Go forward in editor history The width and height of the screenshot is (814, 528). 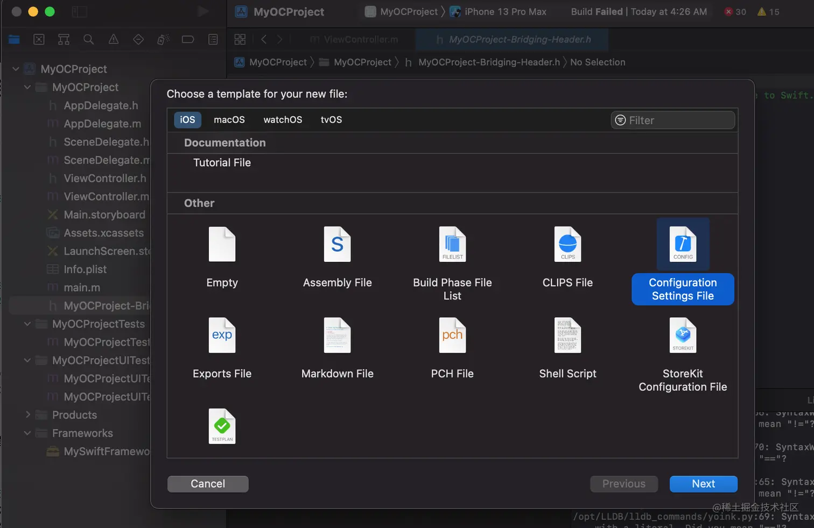click(279, 39)
